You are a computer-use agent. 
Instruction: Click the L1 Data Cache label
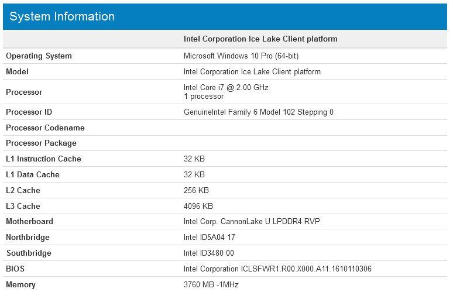pyautogui.click(x=33, y=174)
